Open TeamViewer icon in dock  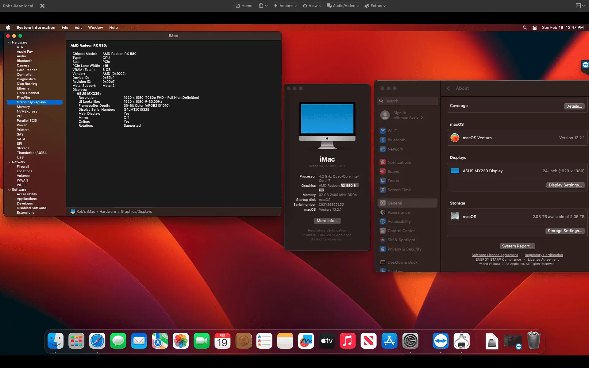click(441, 341)
